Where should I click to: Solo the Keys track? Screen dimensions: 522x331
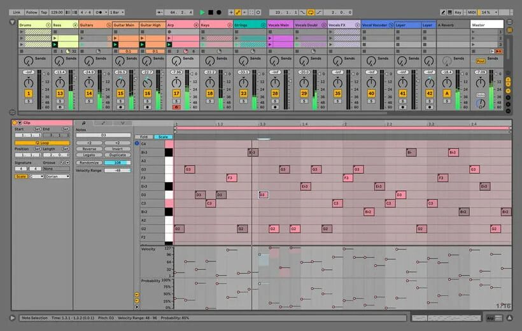(209, 101)
